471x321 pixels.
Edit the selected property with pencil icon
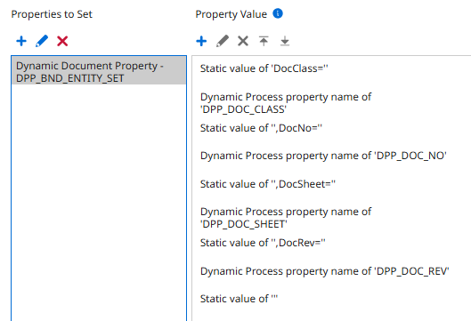[42, 41]
